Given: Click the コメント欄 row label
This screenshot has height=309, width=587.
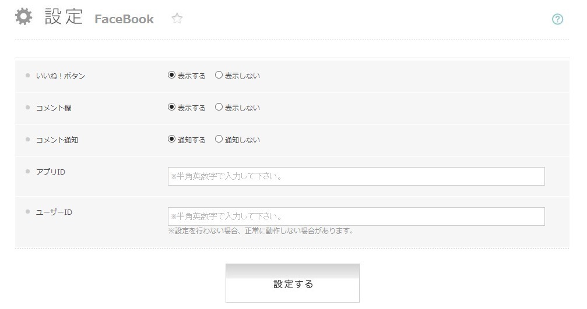Looking at the screenshot, I should (54, 108).
